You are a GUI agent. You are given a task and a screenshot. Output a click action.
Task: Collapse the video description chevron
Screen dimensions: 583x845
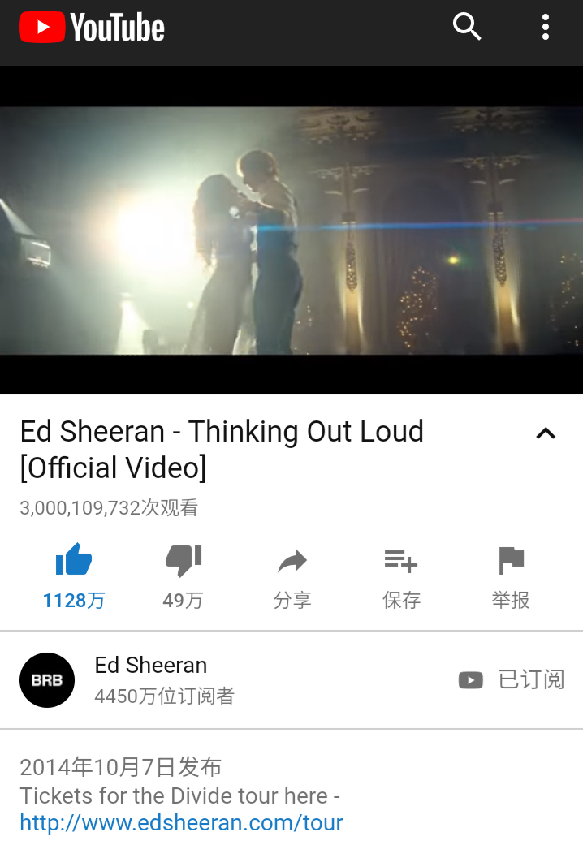(546, 433)
